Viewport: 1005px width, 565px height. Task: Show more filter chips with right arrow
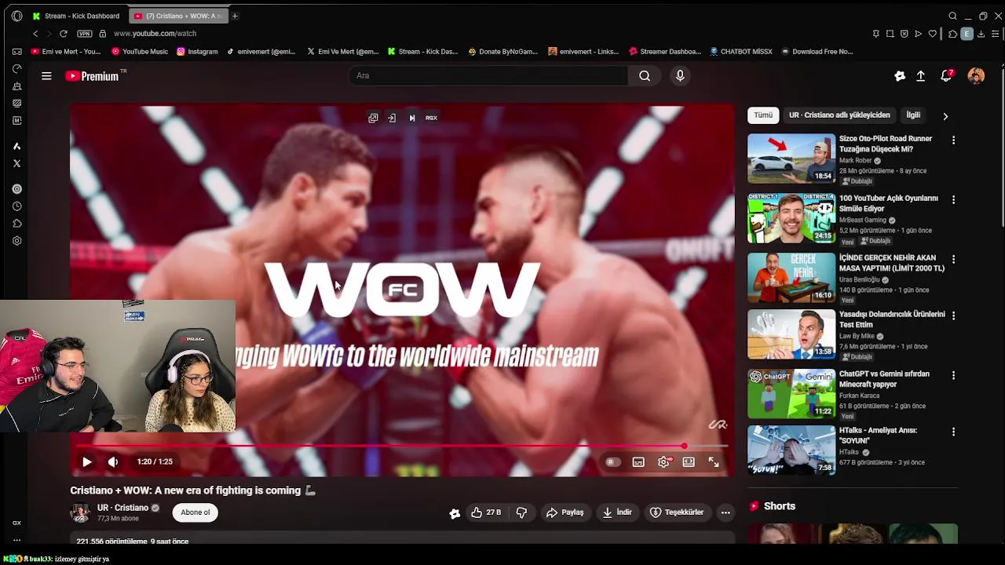(x=945, y=116)
